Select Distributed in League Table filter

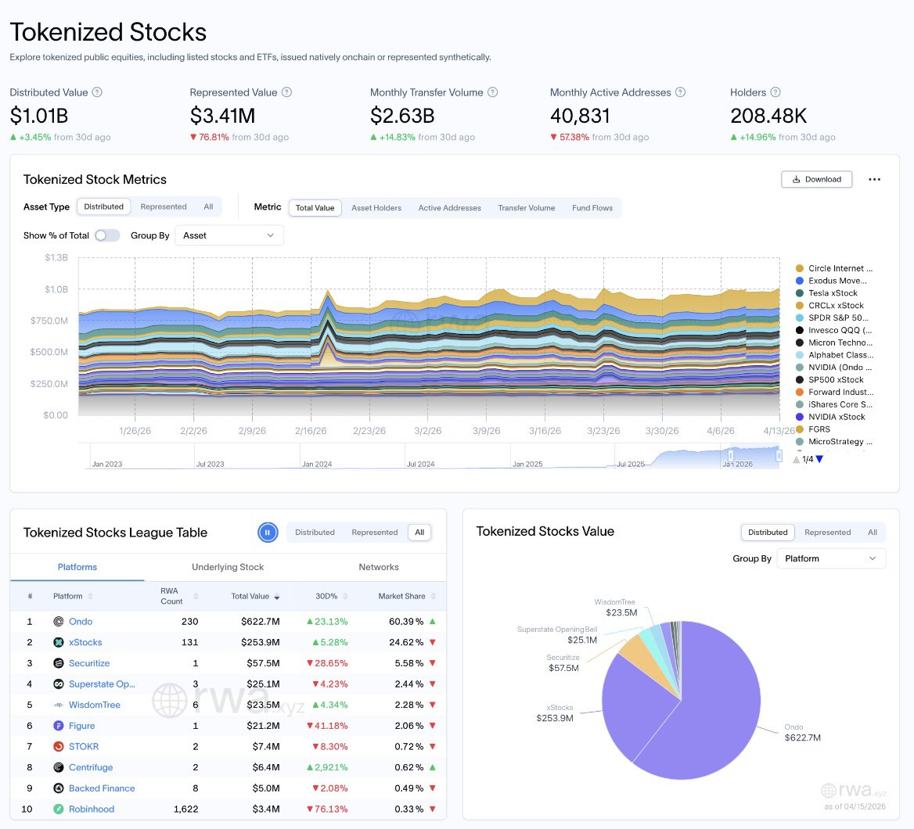click(315, 532)
